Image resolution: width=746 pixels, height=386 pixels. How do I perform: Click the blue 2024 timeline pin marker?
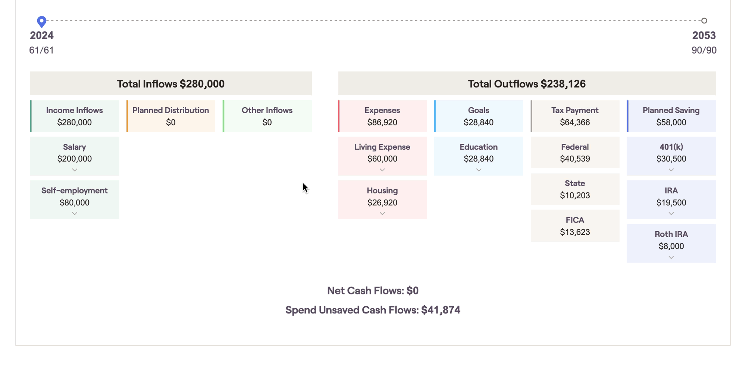42,21
